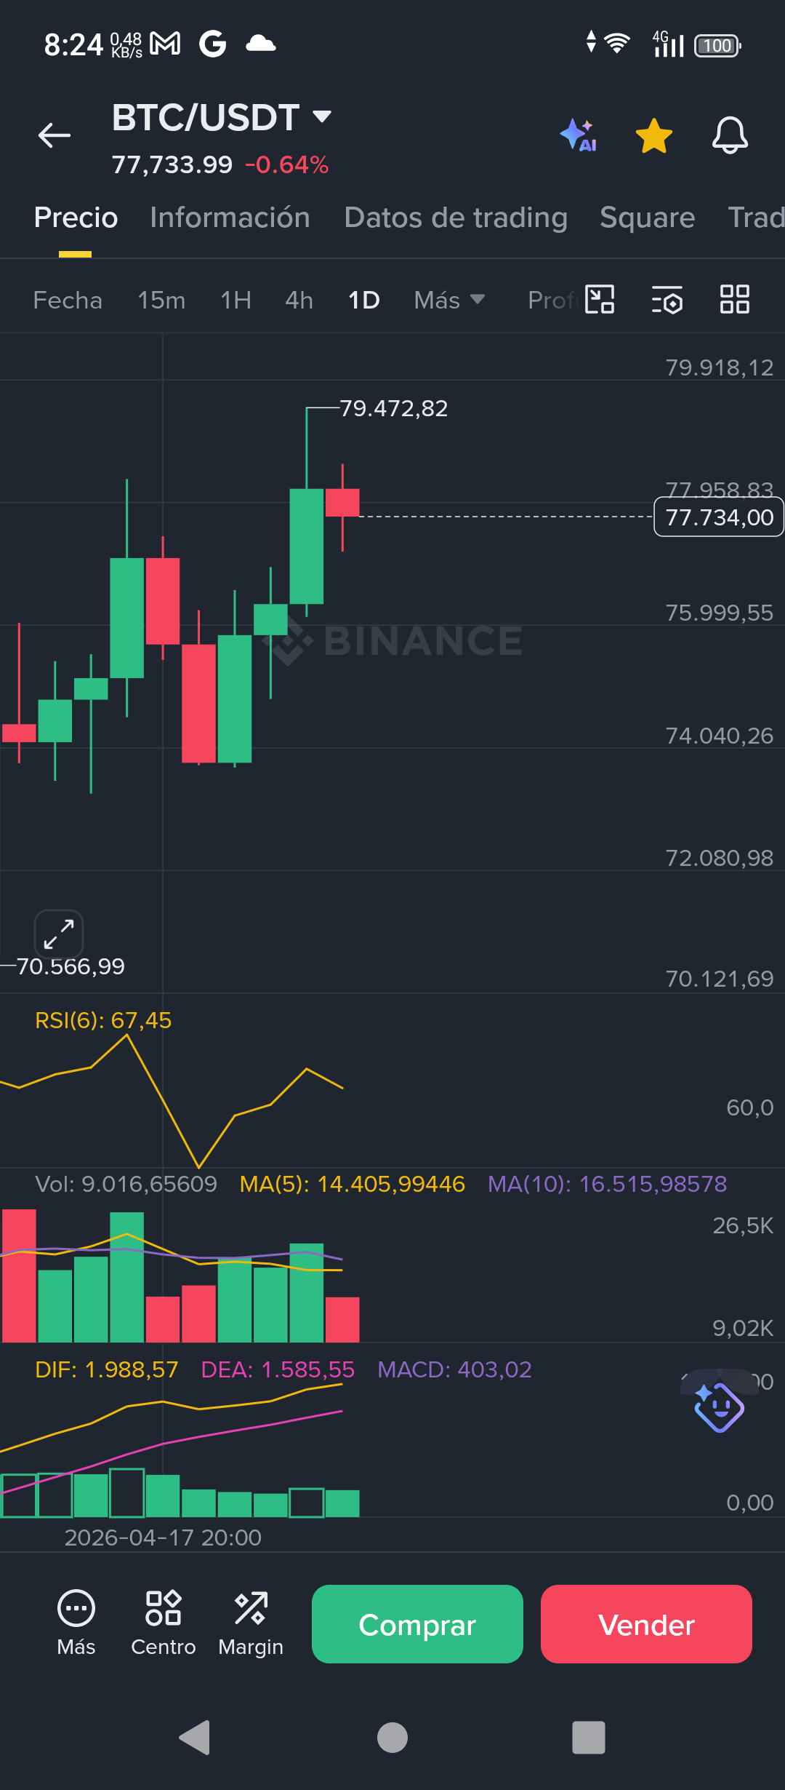Open the Centro hub icon

pos(164,1624)
